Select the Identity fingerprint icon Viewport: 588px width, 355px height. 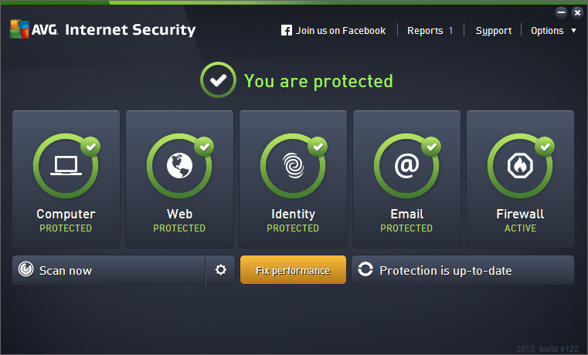(x=293, y=166)
